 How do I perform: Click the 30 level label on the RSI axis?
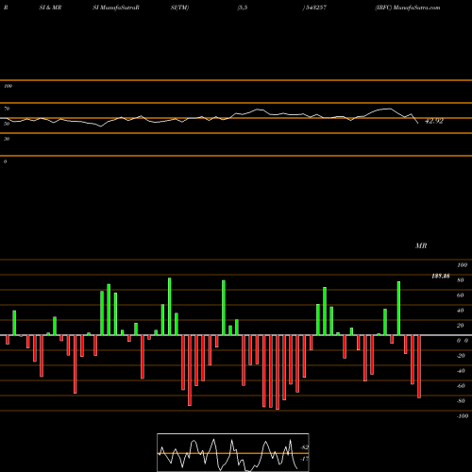click(7, 139)
